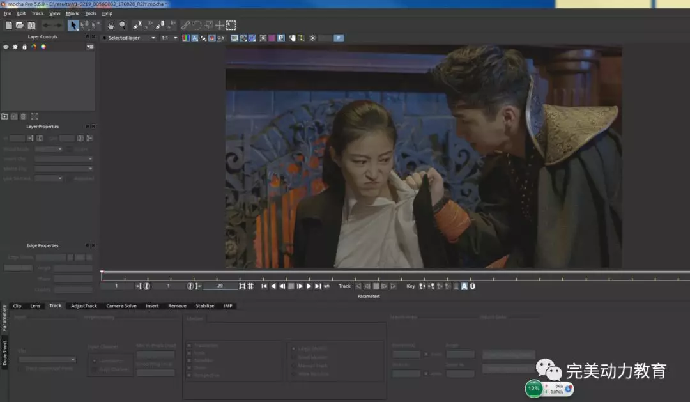The height and width of the screenshot is (402, 690).
Task: Switch to the Lens tab
Action: pyautogui.click(x=35, y=306)
